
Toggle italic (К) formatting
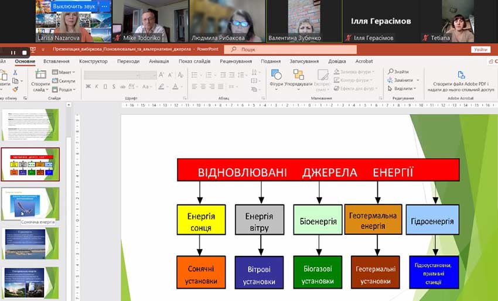click(96, 87)
